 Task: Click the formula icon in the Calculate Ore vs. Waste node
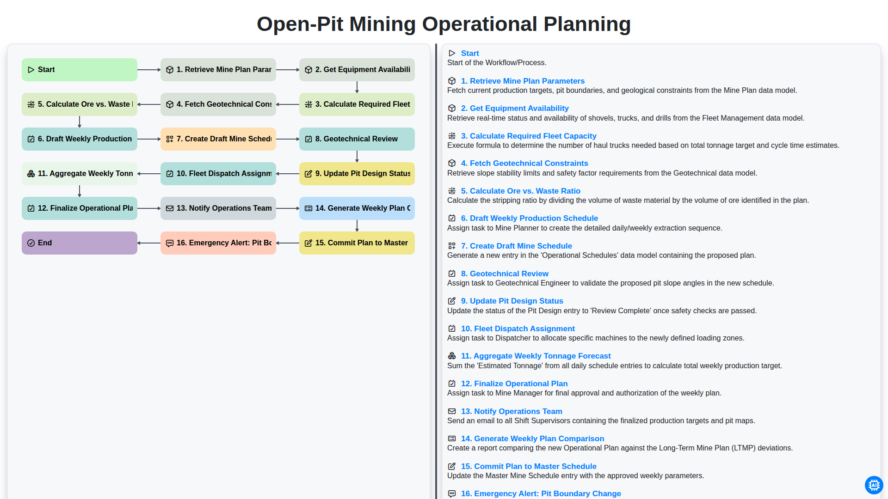tap(31, 104)
